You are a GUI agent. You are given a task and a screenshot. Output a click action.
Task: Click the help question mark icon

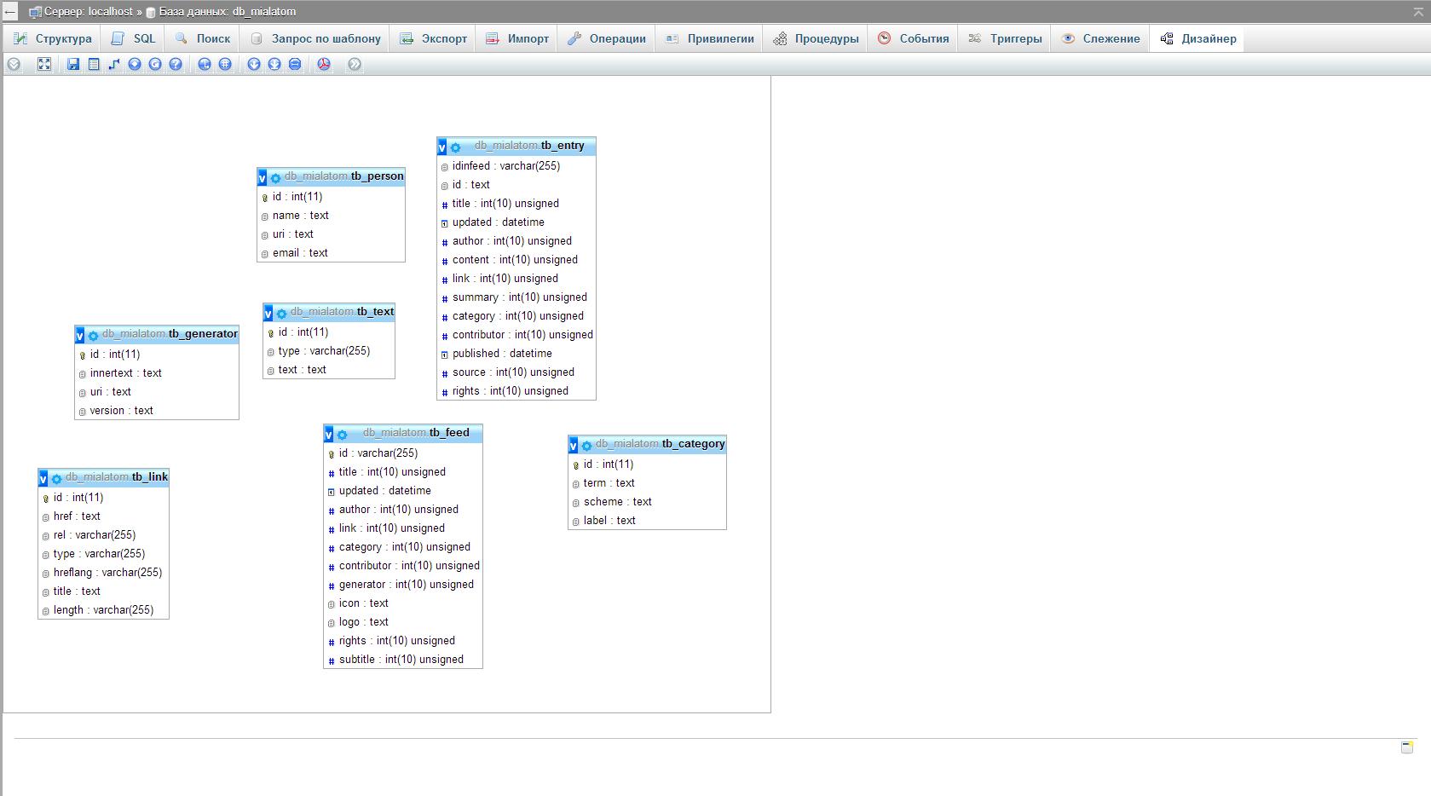pos(176,64)
